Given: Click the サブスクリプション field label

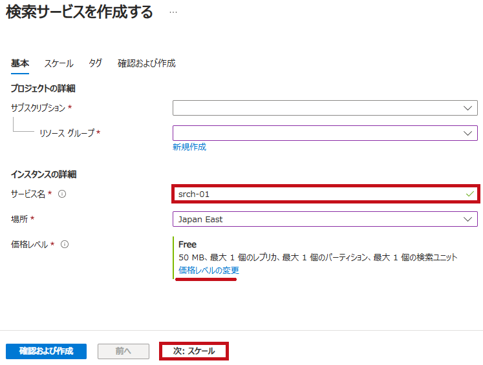Looking at the screenshot, I should point(38,108).
